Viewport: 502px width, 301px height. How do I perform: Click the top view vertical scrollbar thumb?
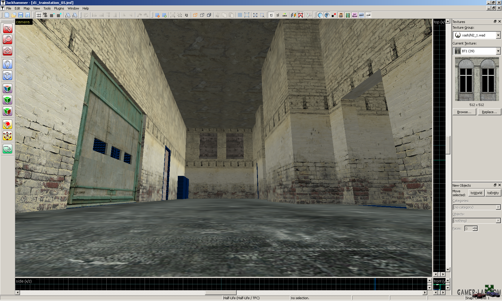(448, 145)
